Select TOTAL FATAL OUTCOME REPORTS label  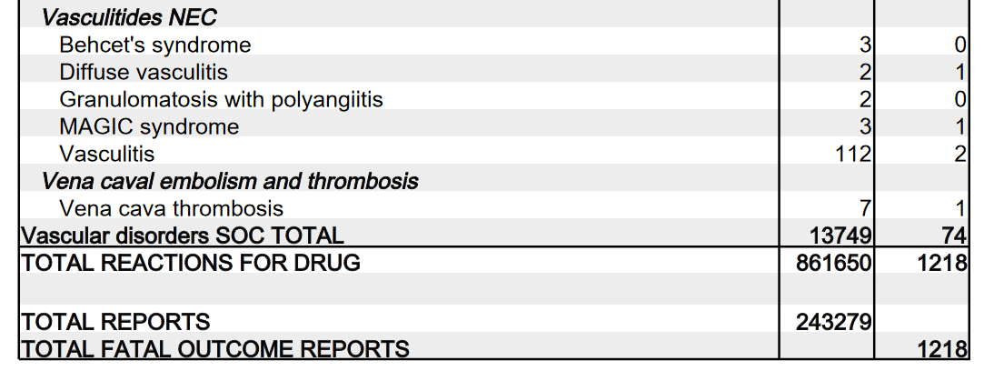[214, 348]
